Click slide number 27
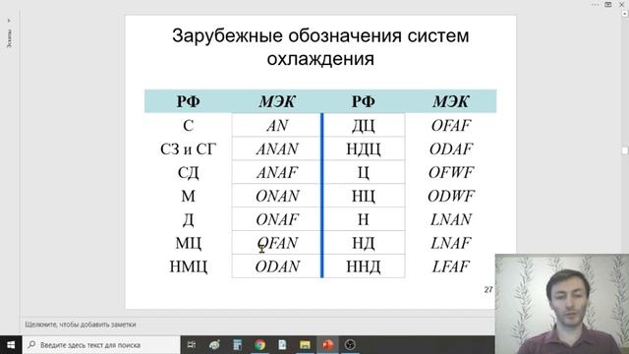The image size is (629, 354). pos(488,289)
